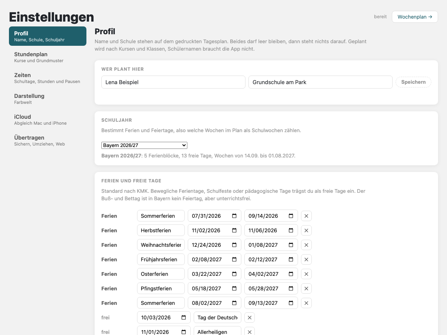Open the iCloud settings section
This screenshot has width=447, height=335.
(x=48, y=119)
